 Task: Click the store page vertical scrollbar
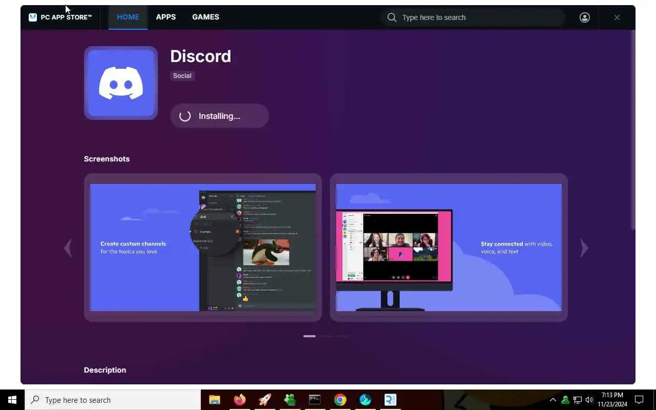(x=633, y=131)
